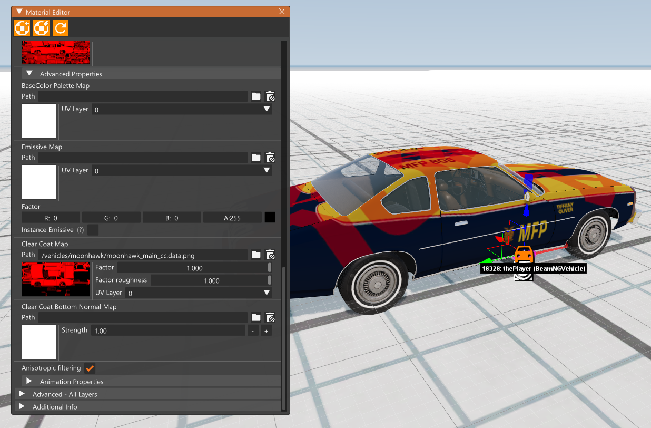651x428 pixels.
Task: Select the thePlayer (BeamNGVehicle) label
Action: click(x=534, y=269)
